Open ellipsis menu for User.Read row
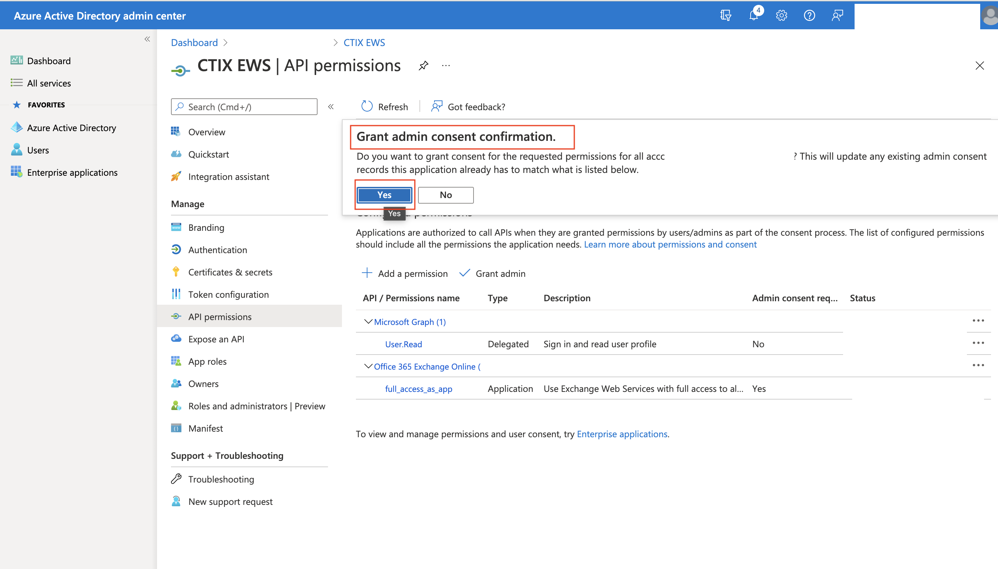The width and height of the screenshot is (998, 569). click(978, 343)
